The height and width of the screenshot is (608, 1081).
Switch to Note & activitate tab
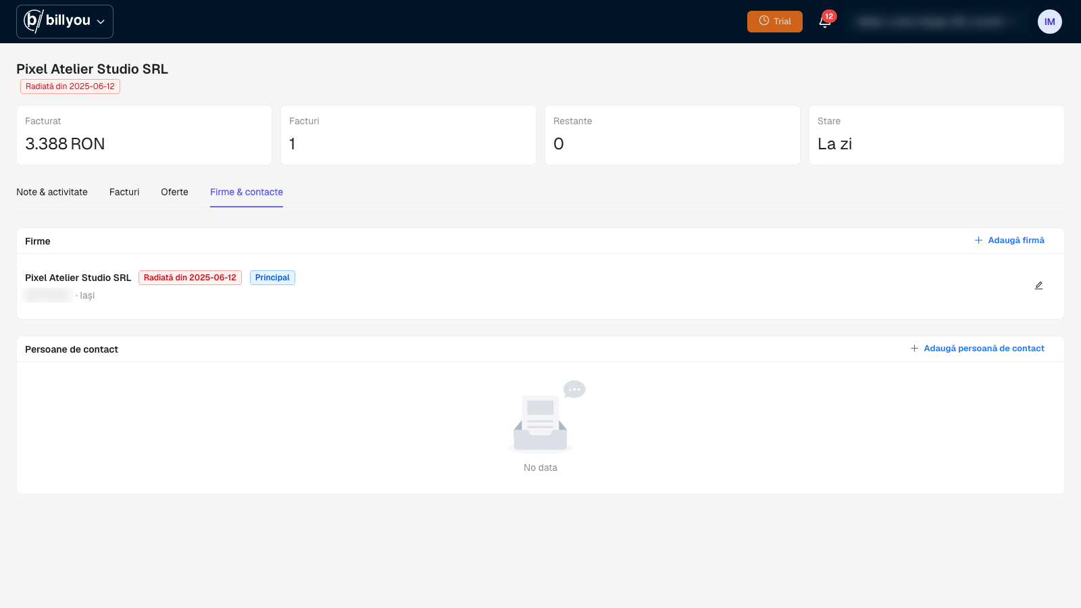(x=52, y=192)
